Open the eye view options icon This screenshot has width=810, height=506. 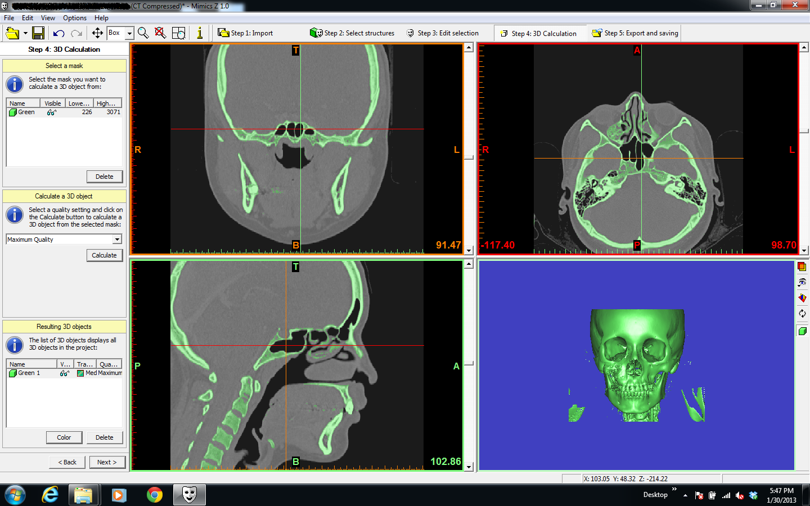802,282
